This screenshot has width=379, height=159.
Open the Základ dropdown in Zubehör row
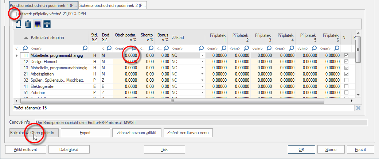(x=202, y=93)
